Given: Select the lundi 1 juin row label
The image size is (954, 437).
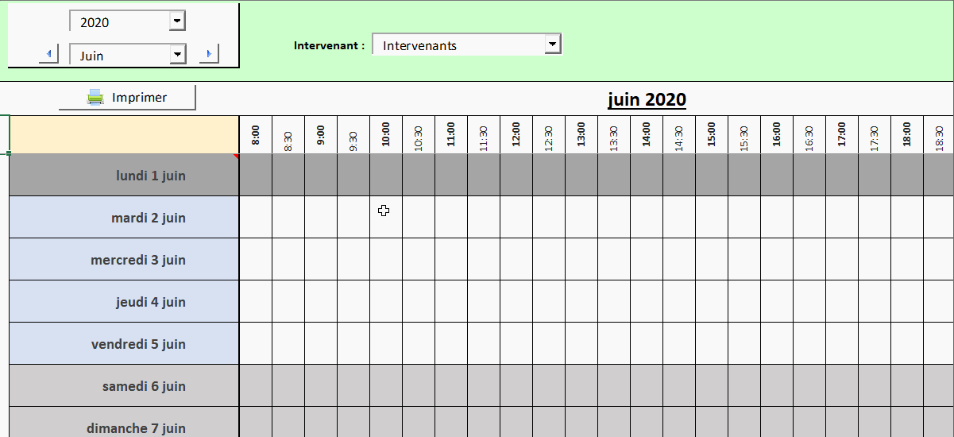Looking at the screenshot, I should [x=125, y=176].
